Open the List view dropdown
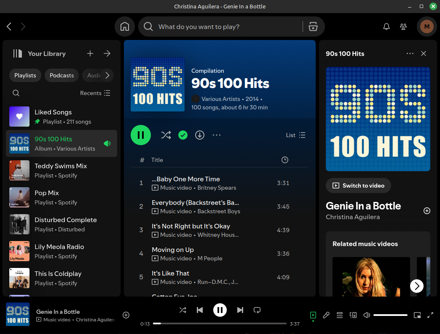The height and width of the screenshot is (334, 440). [295, 135]
